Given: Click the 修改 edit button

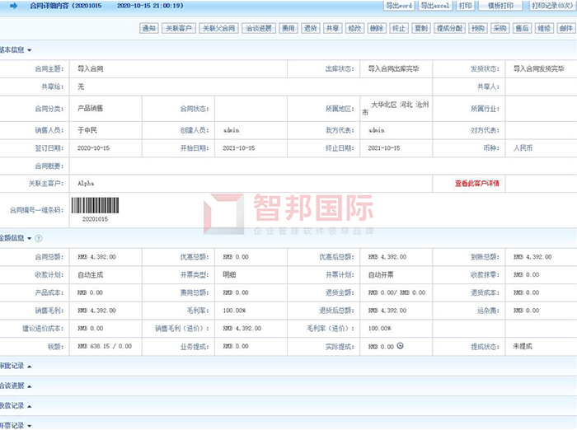Looking at the screenshot, I should (354, 28).
